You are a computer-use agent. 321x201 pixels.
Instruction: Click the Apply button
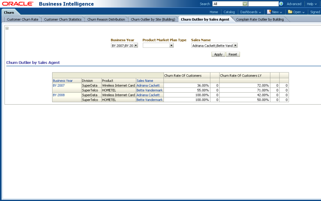(218, 54)
